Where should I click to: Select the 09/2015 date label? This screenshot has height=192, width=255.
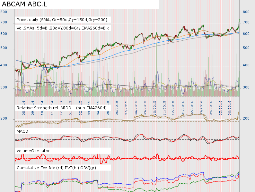145,108
